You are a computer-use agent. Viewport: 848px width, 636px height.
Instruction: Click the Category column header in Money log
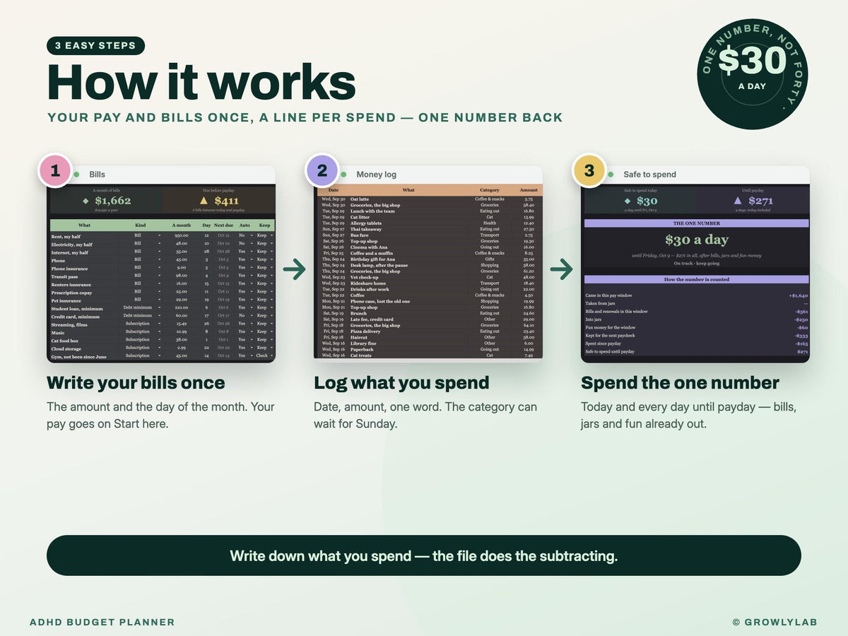pos(490,190)
